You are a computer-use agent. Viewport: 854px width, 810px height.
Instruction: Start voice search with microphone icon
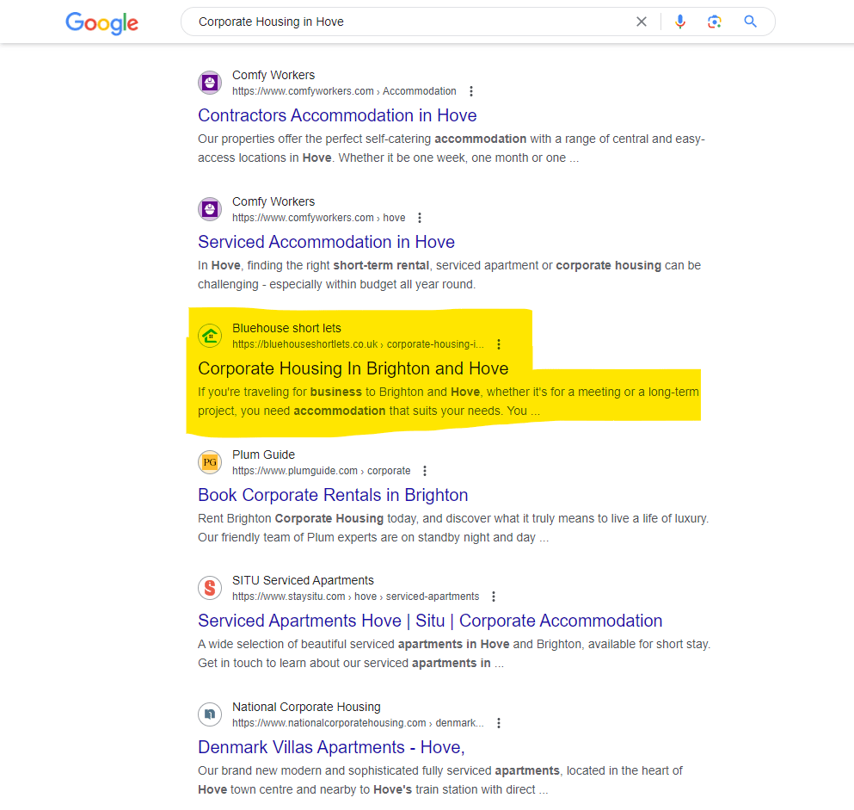(x=680, y=22)
